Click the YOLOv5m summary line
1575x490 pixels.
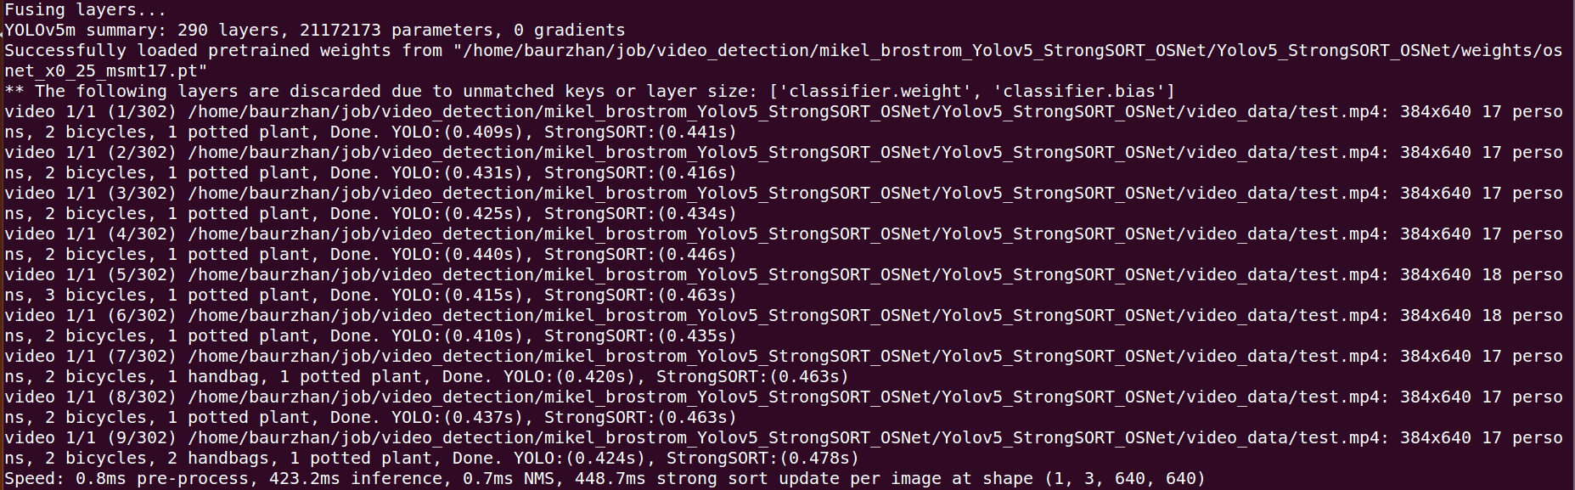click(315, 30)
